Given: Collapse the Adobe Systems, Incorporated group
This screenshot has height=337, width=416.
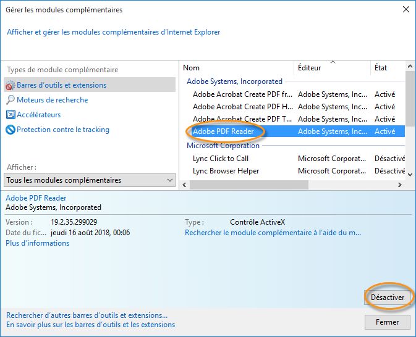Looking at the screenshot, I should [234, 81].
